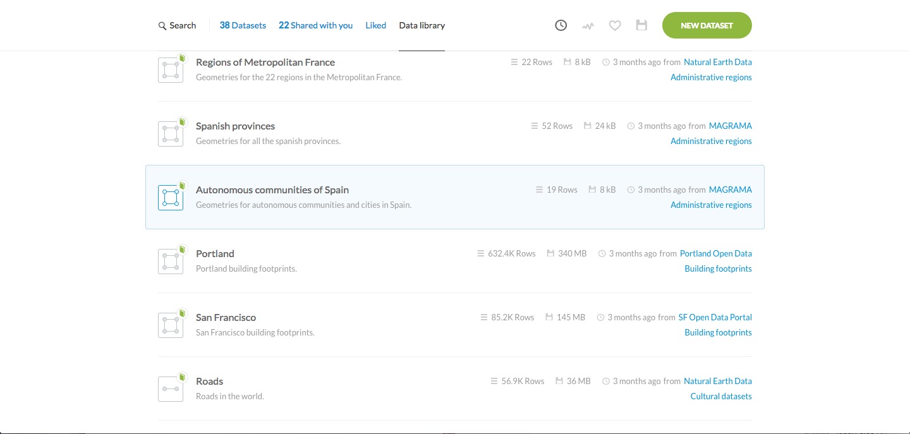910x434 pixels.
Task: Select the Spanish provinces dataset icon
Action: tap(170, 134)
